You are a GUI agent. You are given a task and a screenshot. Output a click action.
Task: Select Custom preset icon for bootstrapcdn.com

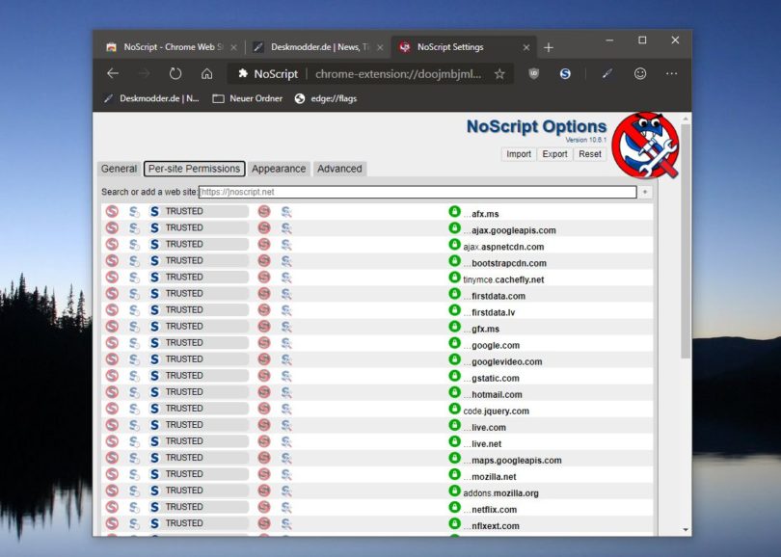(286, 261)
